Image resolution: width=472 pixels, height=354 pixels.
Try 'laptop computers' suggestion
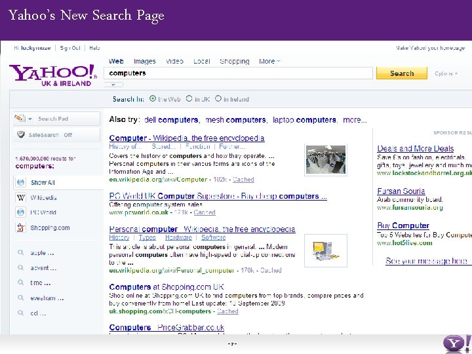[304, 120]
